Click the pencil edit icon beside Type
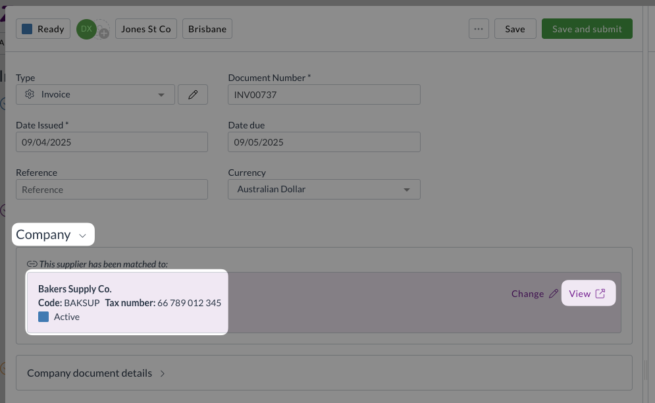655x403 pixels. pos(193,95)
